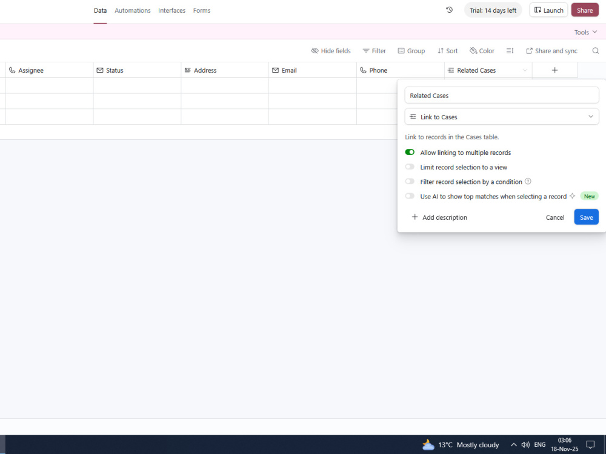This screenshot has height=454, width=606.
Task: Click Add description
Action: pyautogui.click(x=439, y=217)
